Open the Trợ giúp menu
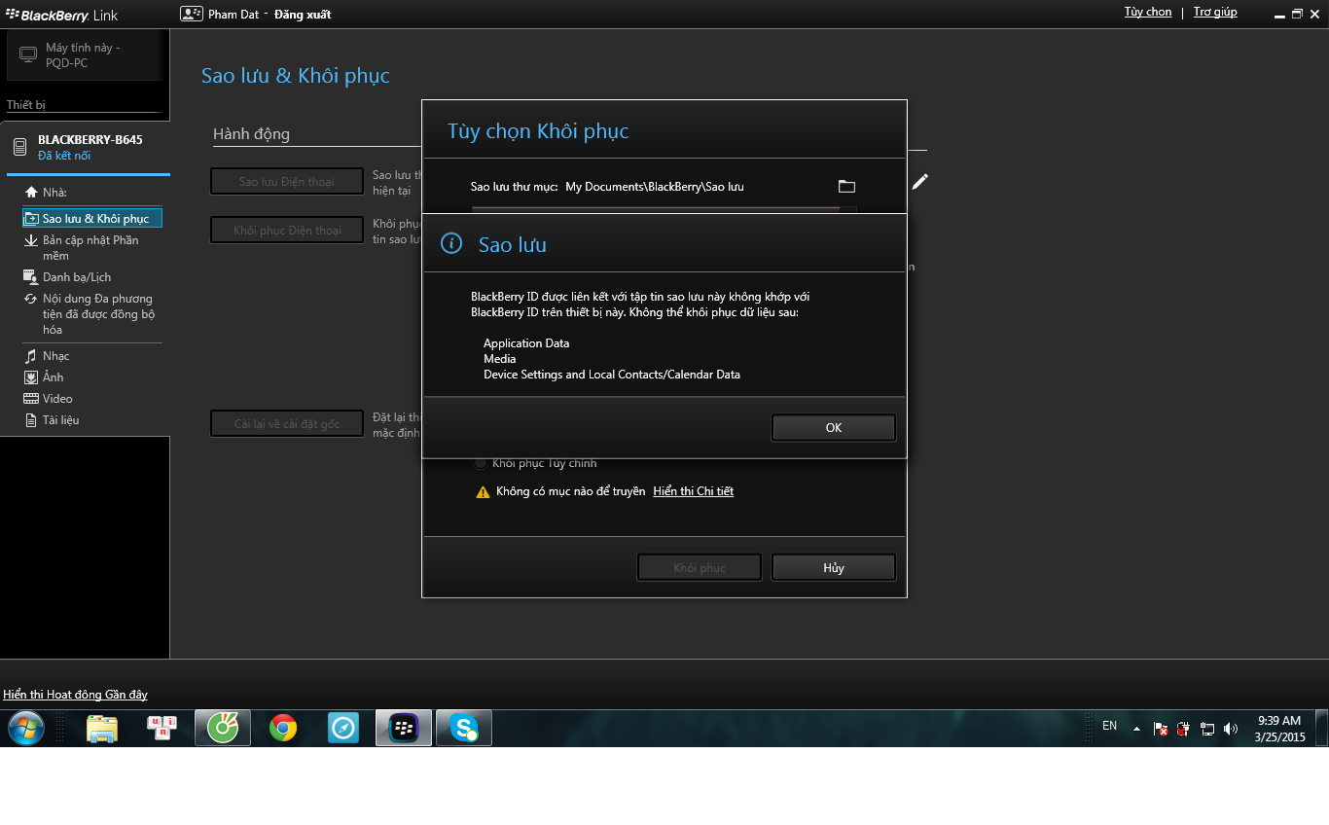Screen dimensions: 1329x825 (x=1215, y=13)
